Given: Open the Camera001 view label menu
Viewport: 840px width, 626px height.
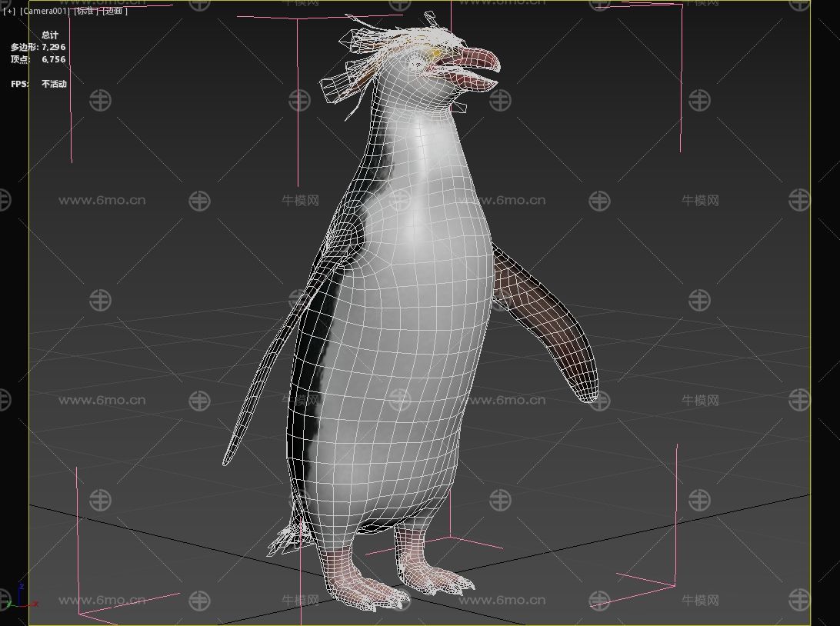Looking at the screenshot, I should coord(45,12).
